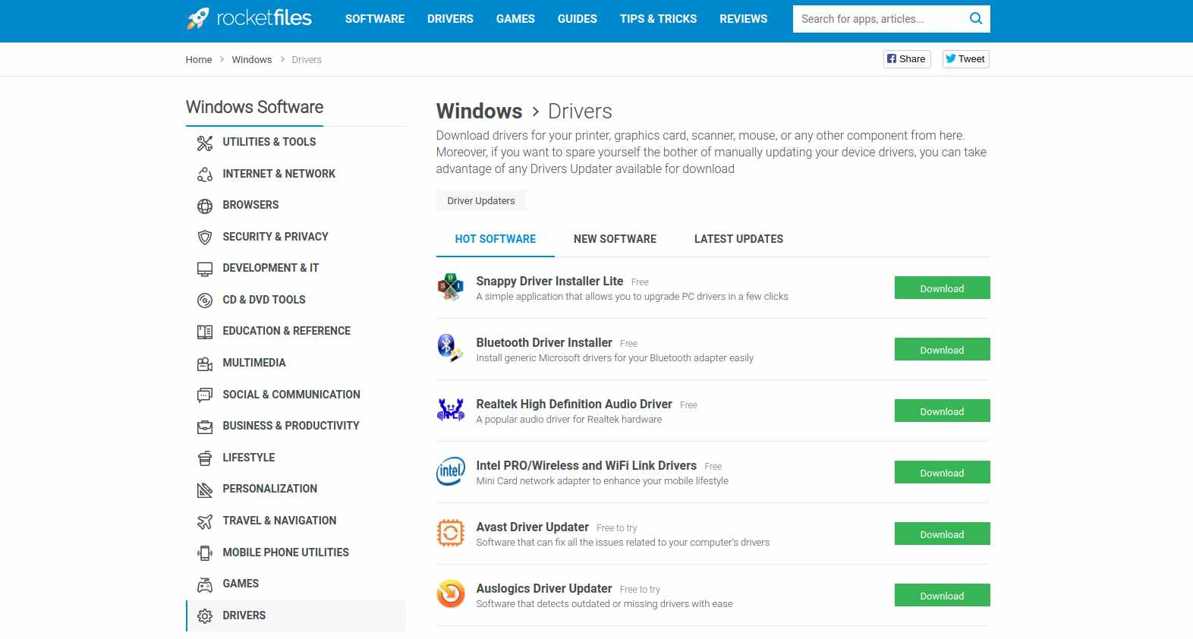
Task: Open TIPS & TRICKS in header
Action: (658, 19)
